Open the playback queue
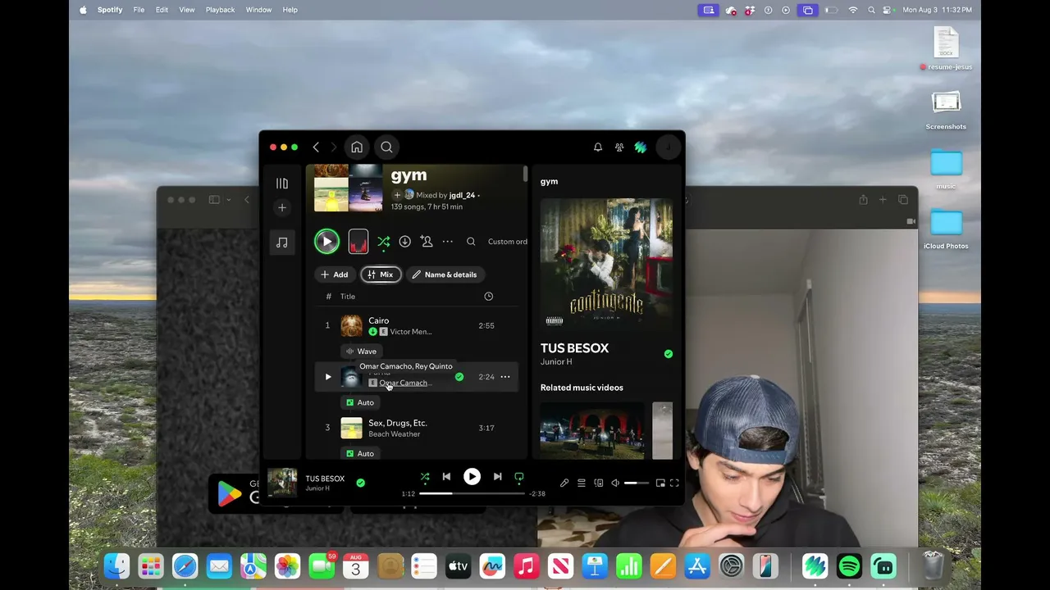1050x590 pixels. [582, 483]
